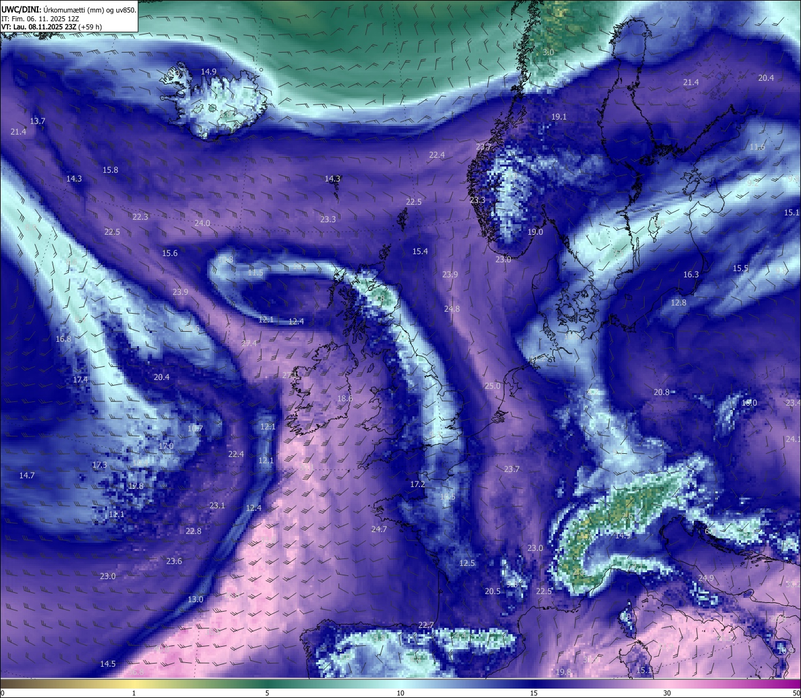Click the 1 tick on color scale
This screenshot has width=801, height=698.
[134, 693]
